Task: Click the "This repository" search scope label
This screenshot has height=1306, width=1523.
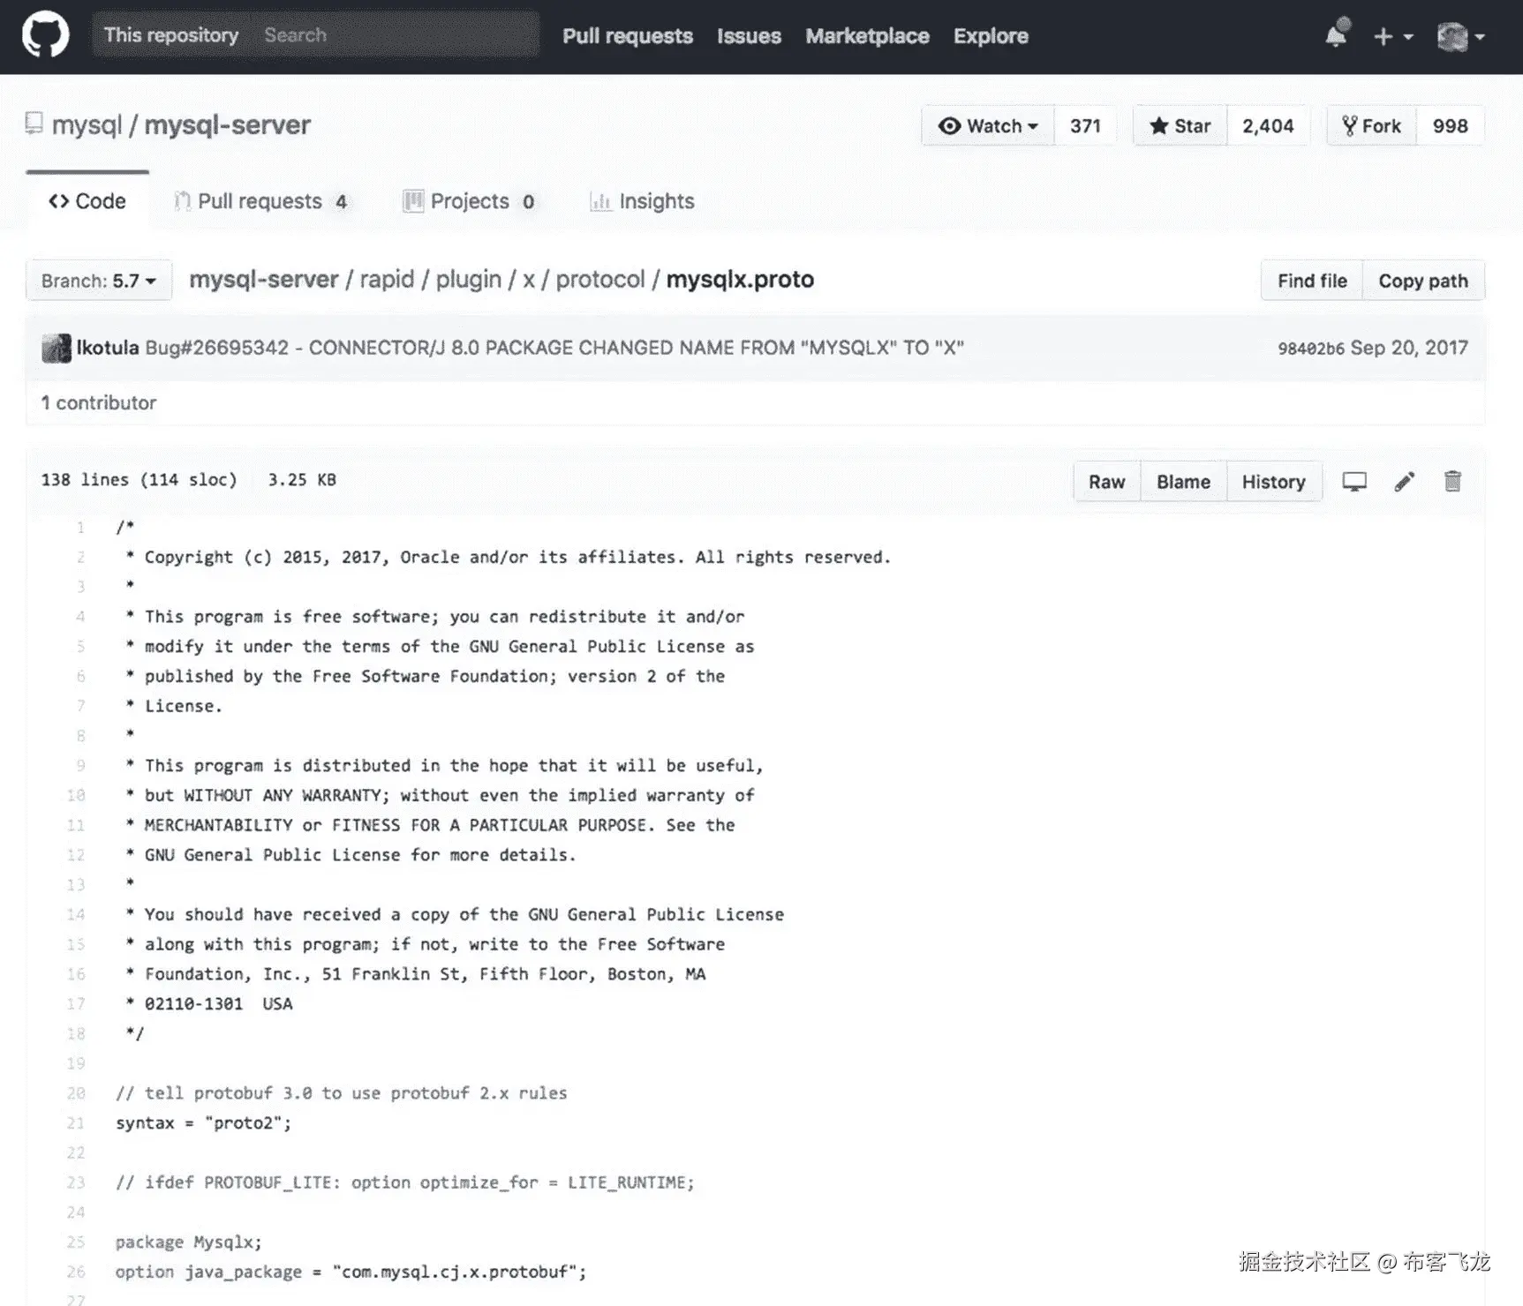Action: click(x=171, y=35)
